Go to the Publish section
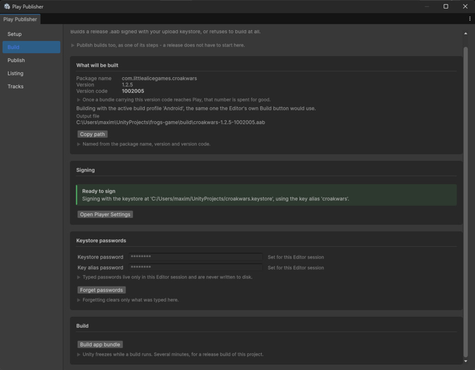 (x=31, y=60)
